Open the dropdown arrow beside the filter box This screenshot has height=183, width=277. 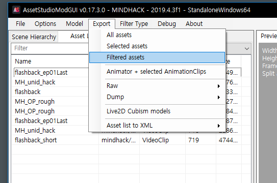point(247,49)
